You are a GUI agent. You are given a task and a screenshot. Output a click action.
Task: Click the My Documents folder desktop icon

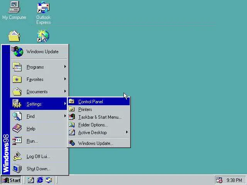[x=14, y=36]
